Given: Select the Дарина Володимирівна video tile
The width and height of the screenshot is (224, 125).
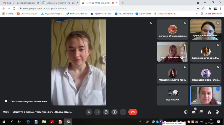Looking at the screenshot, I should tap(206, 30).
